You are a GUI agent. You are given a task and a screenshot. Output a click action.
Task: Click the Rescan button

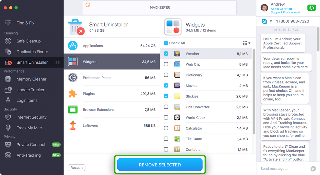coord(77,168)
